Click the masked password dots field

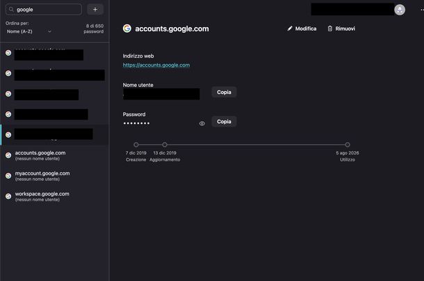click(136, 123)
